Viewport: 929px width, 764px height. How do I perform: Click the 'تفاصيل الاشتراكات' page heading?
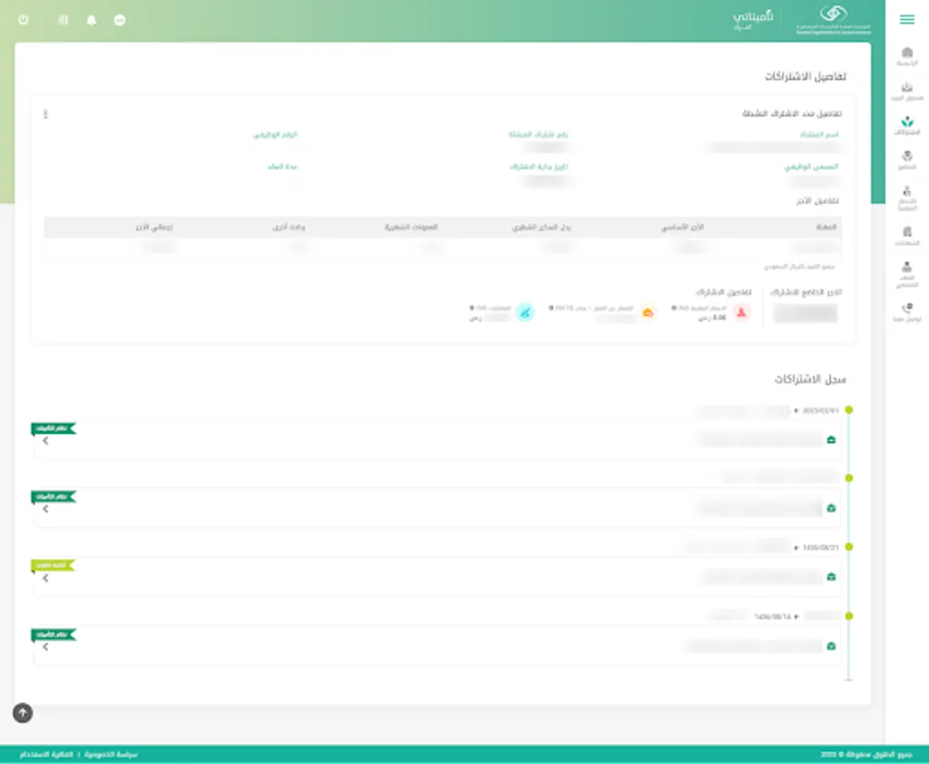pos(805,76)
